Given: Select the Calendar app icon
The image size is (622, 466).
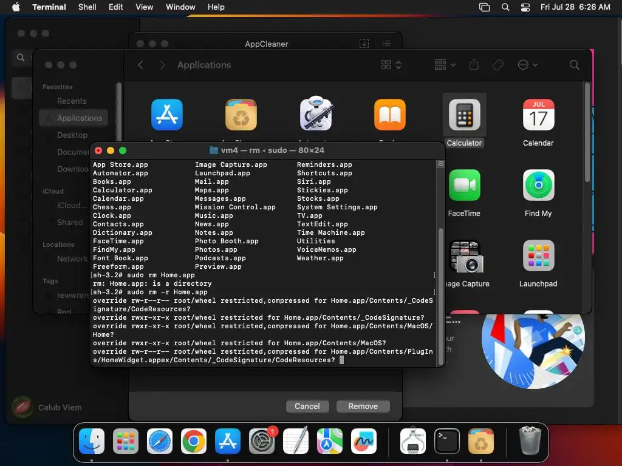Looking at the screenshot, I should pyautogui.click(x=538, y=115).
